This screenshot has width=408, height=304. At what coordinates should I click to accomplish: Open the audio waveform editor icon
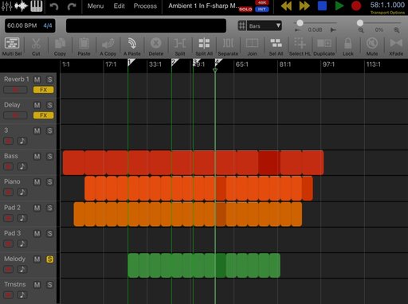(22, 6)
